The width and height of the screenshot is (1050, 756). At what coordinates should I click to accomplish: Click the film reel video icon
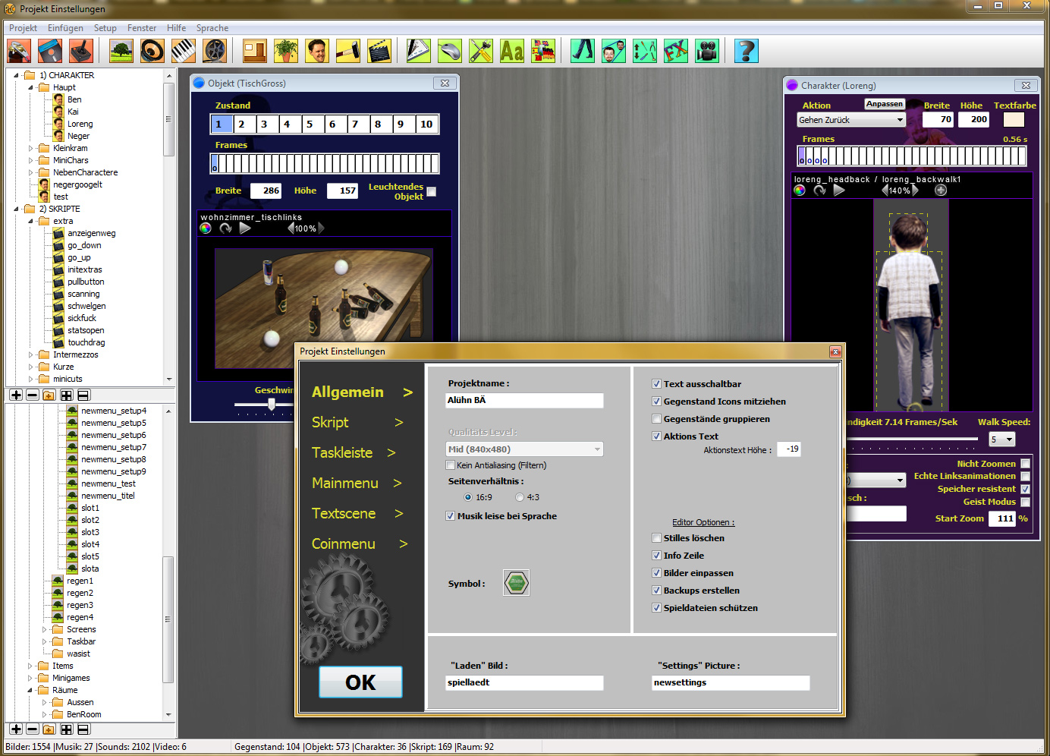[x=215, y=51]
